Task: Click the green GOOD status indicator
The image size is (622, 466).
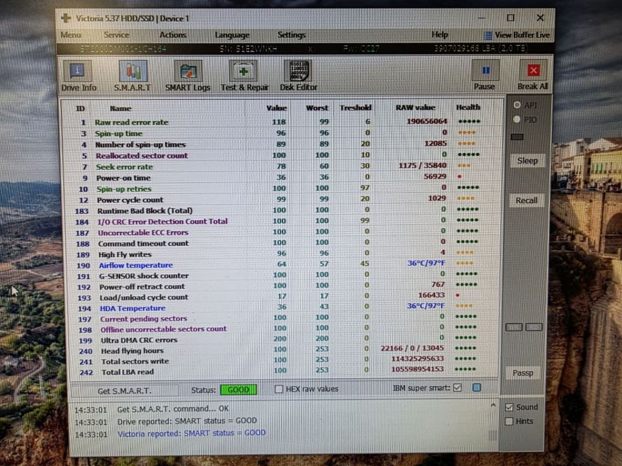Action: (x=238, y=390)
